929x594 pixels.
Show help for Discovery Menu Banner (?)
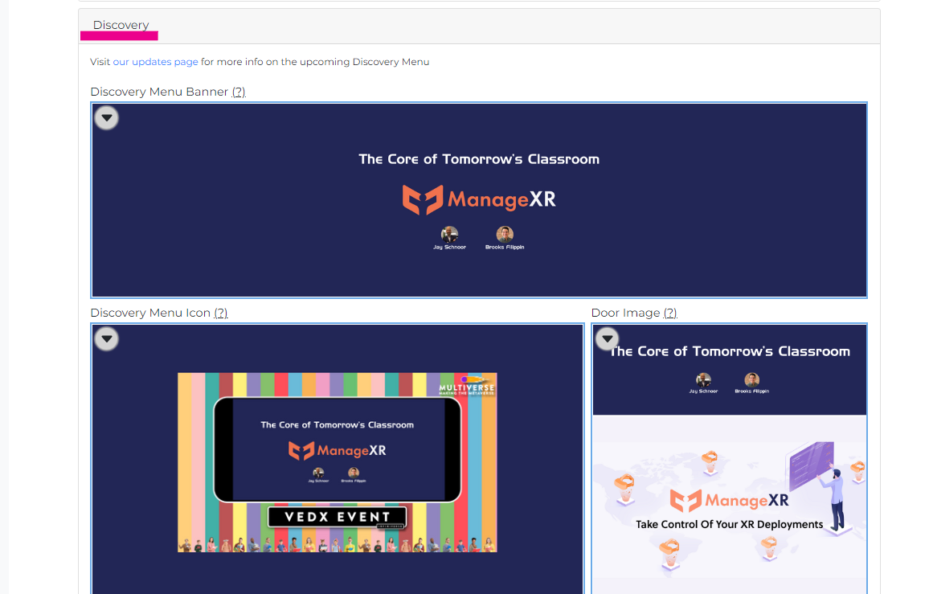[x=239, y=92]
